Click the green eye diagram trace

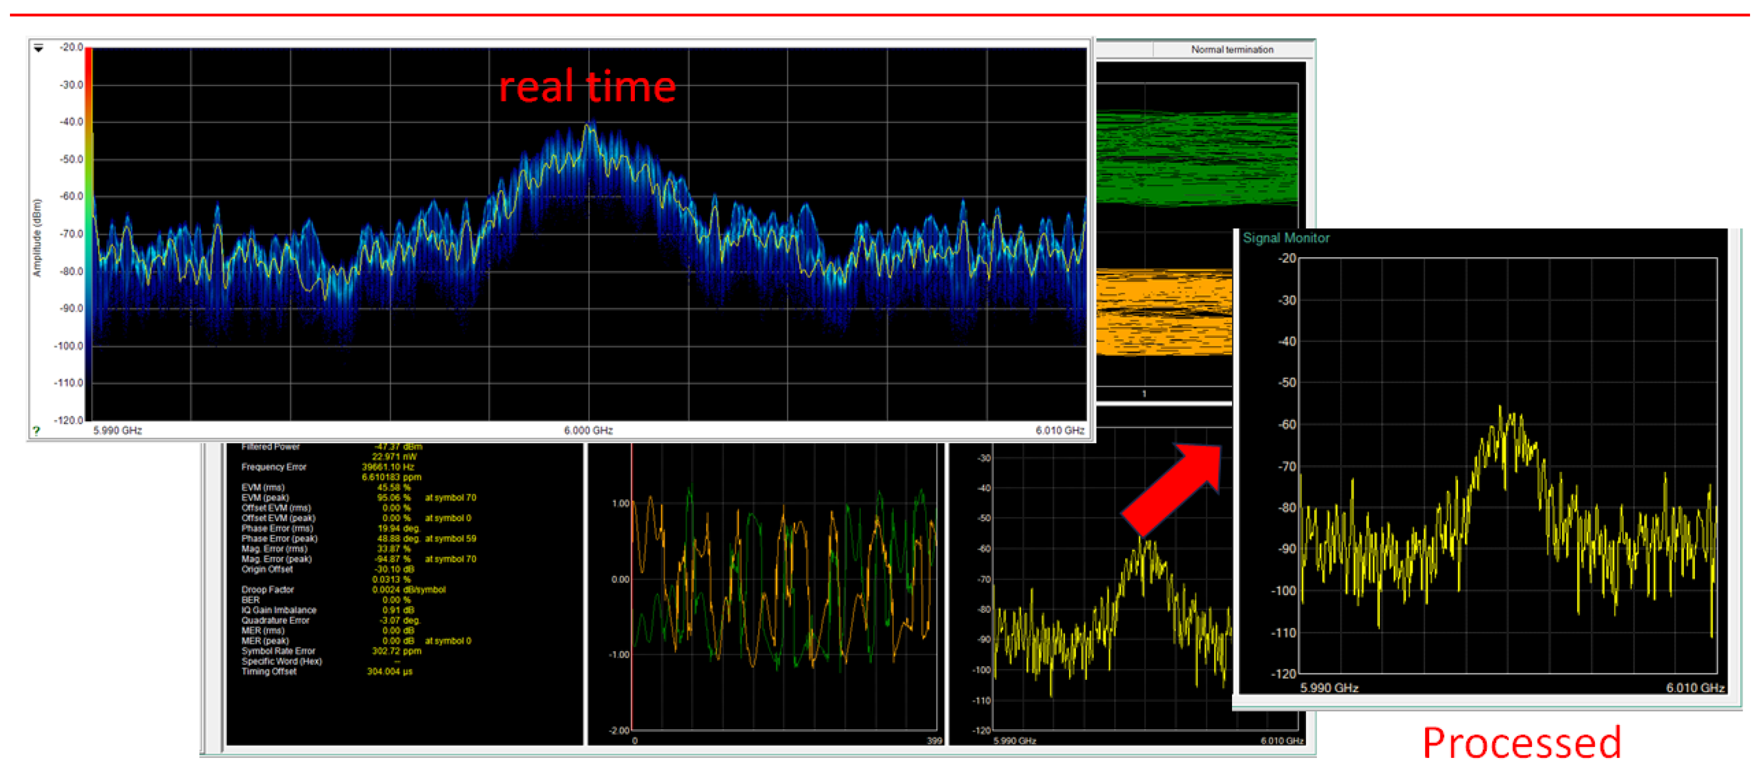pos(1196,158)
